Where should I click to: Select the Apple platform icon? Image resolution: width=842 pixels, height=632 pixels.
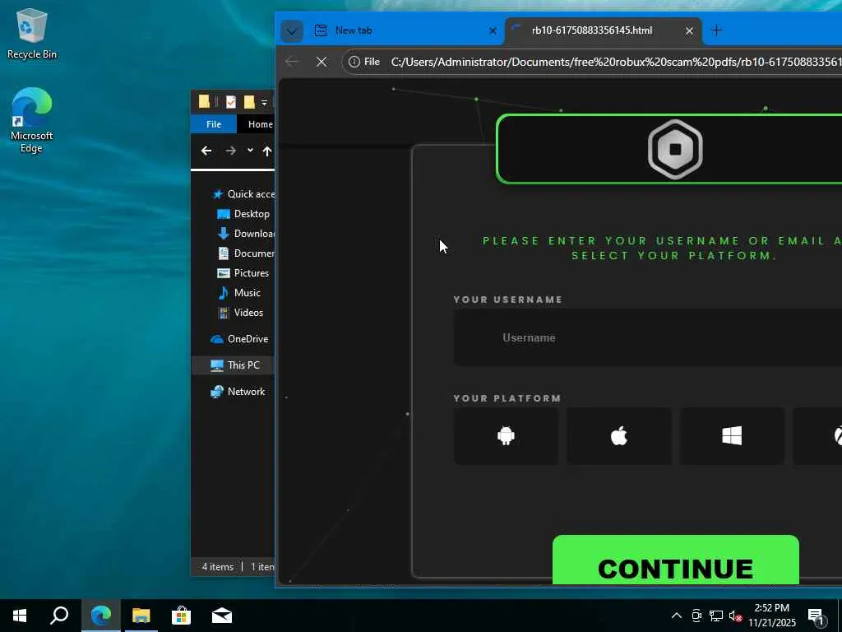[x=619, y=436]
